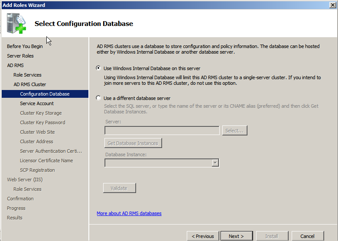Open the Database Instance dropdown
Viewport: 338px width, 241px height.
click(215, 163)
